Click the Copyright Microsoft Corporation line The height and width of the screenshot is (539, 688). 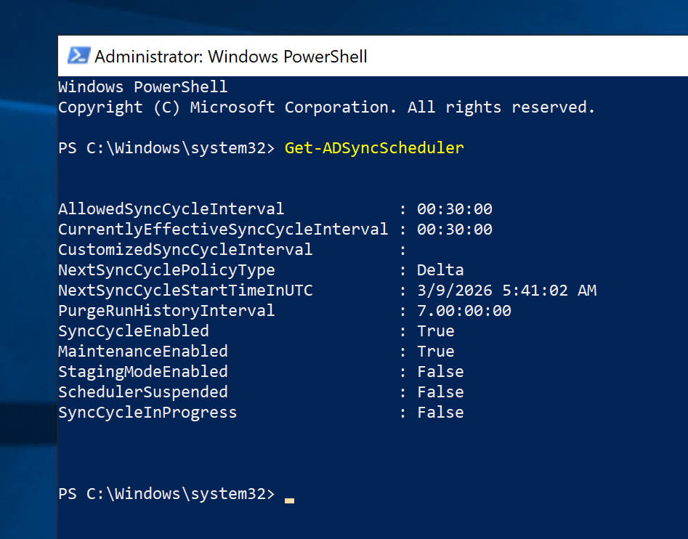click(326, 108)
